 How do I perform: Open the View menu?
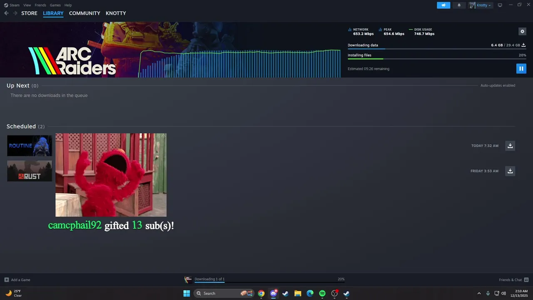27,5
